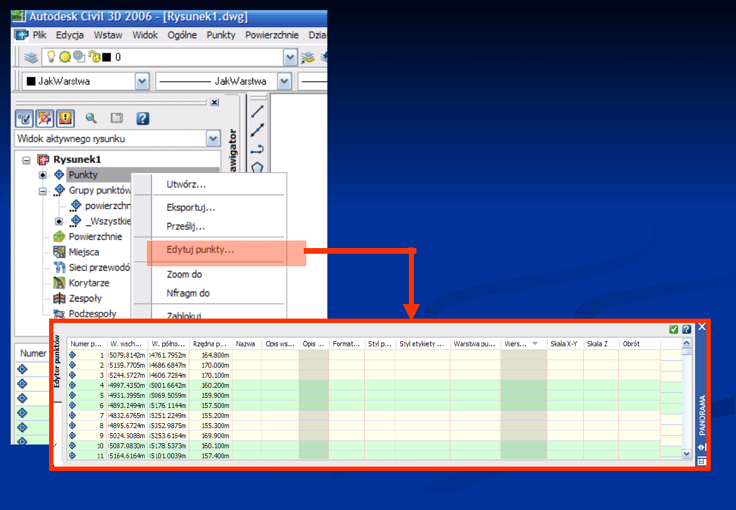Choose Zoom do in the context menu
Image resolution: width=736 pixels, height=510 pixels.
point(184,275)
